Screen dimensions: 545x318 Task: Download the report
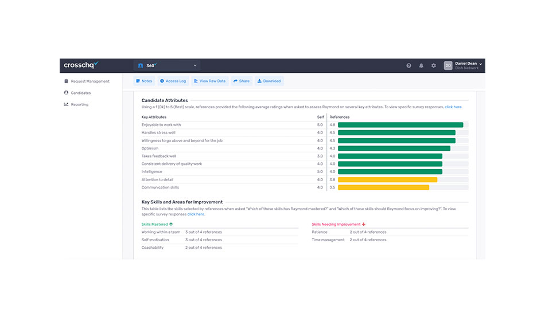coord(269,81)
